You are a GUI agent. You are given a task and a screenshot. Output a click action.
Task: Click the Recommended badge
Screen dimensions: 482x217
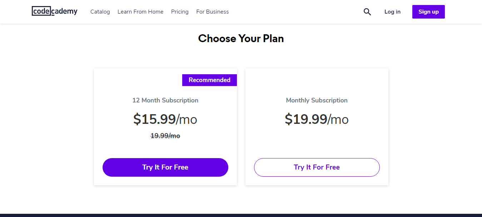(x=209, y=80)
